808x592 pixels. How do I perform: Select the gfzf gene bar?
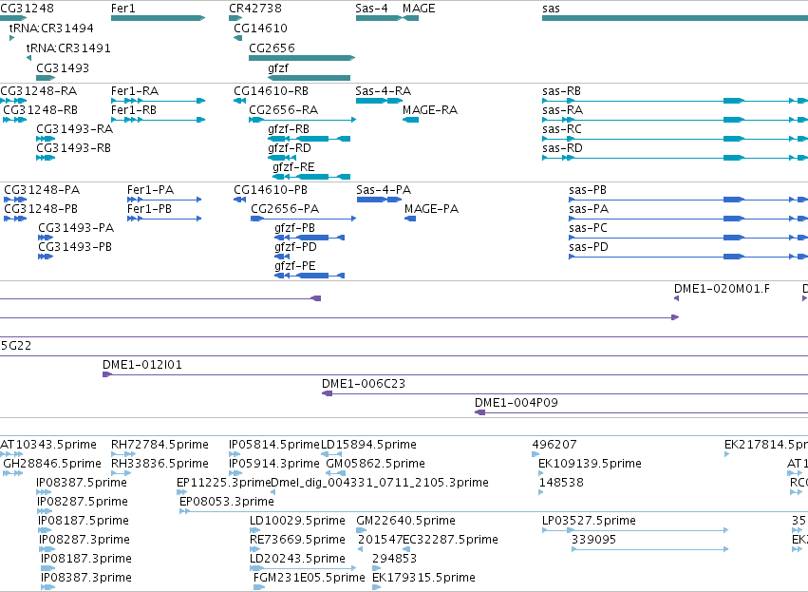pyautogui.click(x=310, y=78)
